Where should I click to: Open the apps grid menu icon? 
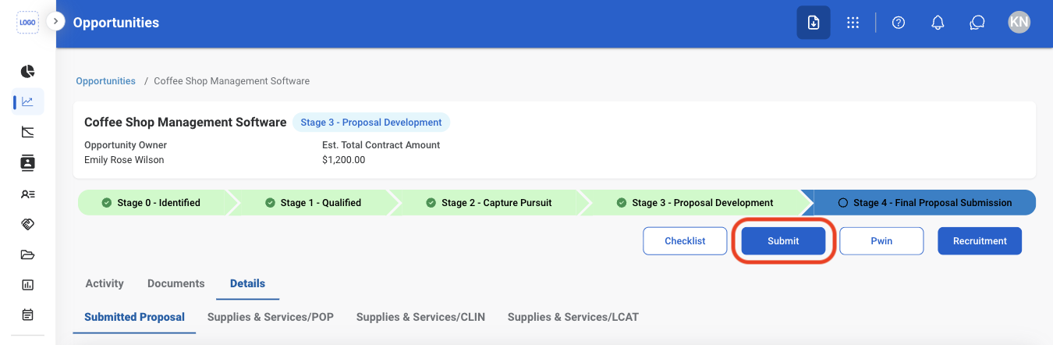pos(853,23)
